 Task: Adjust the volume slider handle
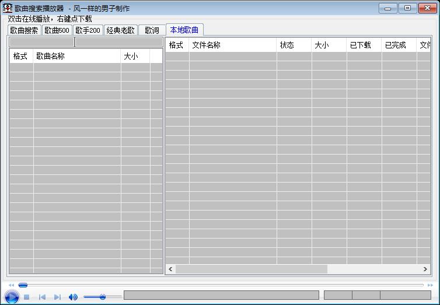pyautogui.click(x=103, y=297)
